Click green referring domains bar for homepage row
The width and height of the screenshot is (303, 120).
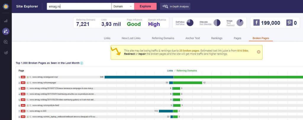188,83
